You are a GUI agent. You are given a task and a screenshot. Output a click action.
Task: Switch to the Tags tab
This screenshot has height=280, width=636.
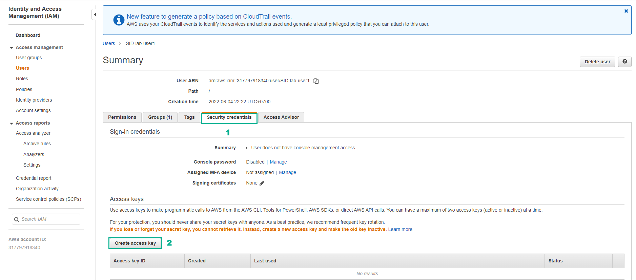point(189,117)
